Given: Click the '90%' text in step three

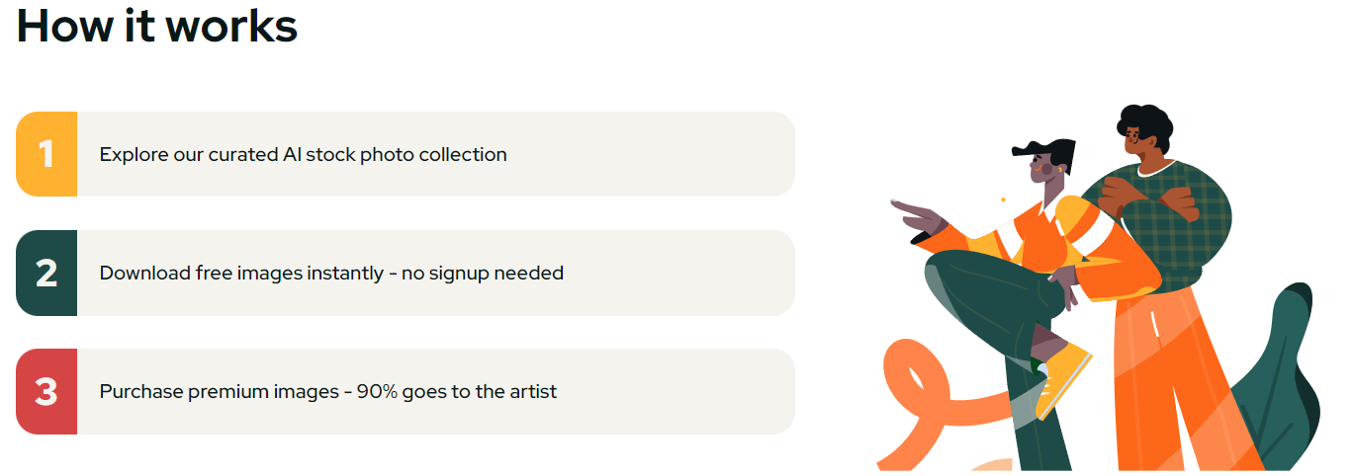Looking at the screenshot, I should click(378, 391).
